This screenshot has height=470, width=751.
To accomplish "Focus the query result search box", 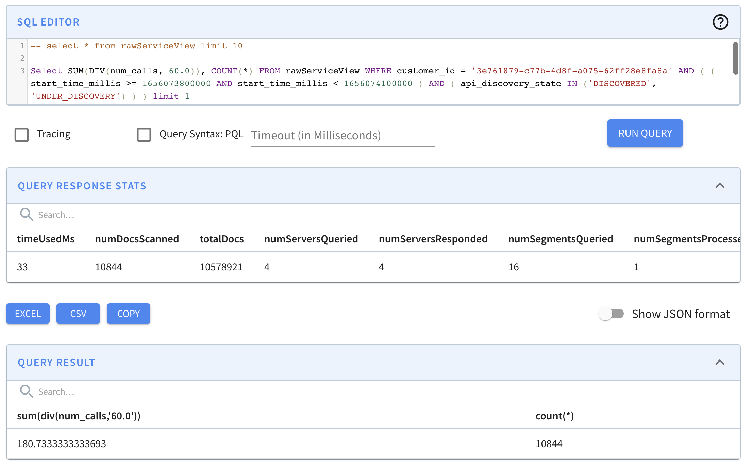I will [204, 392].
